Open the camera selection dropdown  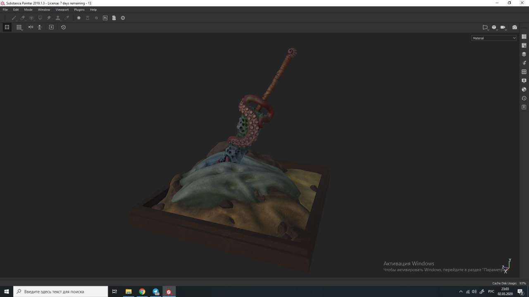(503, 27)
